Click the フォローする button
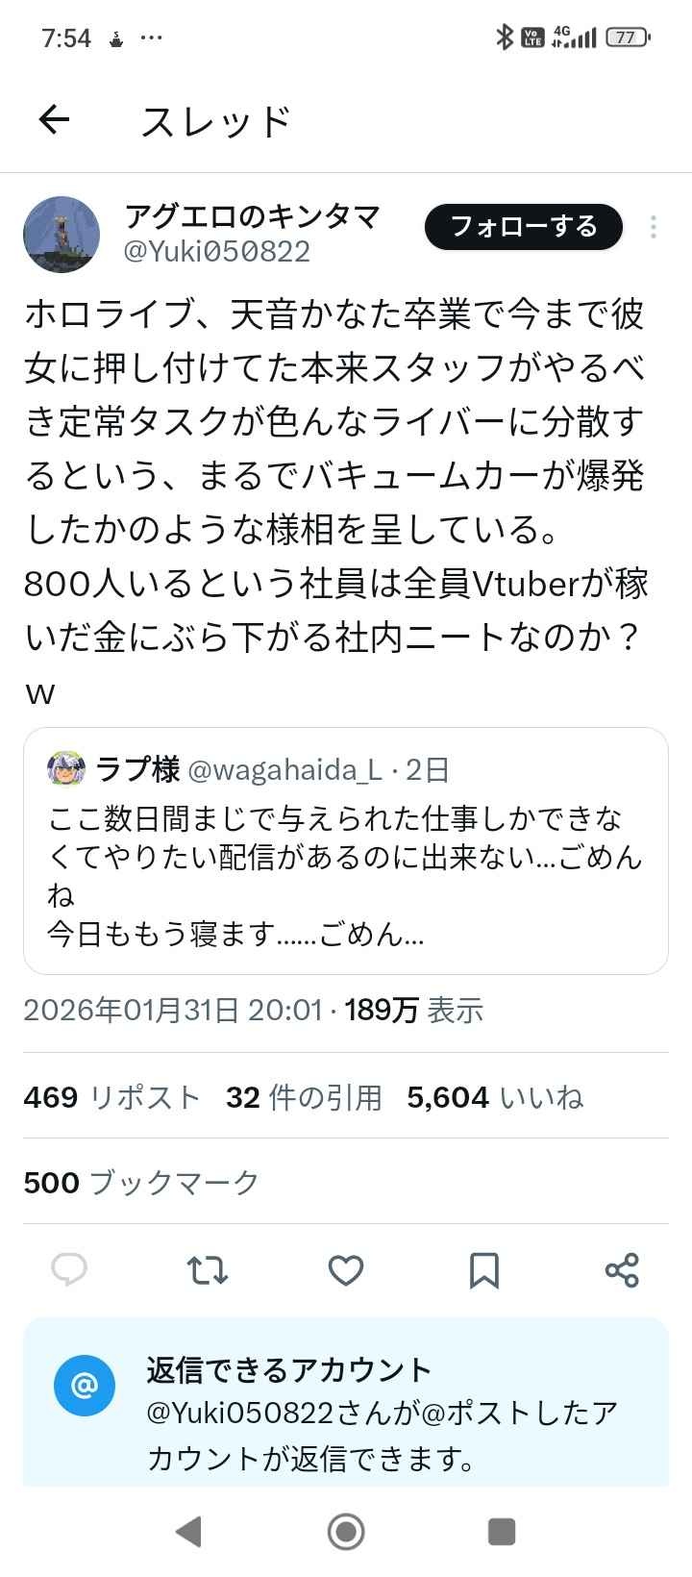The width and height of the screenshot is (692, 1577). coord(524,227)
